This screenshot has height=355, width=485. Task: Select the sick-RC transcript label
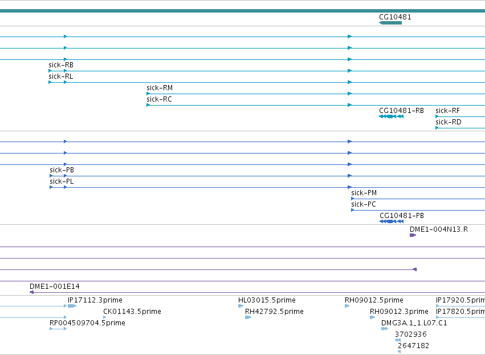pos(160,99)
